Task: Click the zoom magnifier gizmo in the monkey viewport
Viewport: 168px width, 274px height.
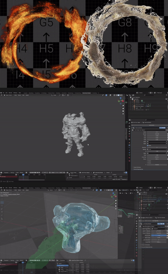Action: 116,201
